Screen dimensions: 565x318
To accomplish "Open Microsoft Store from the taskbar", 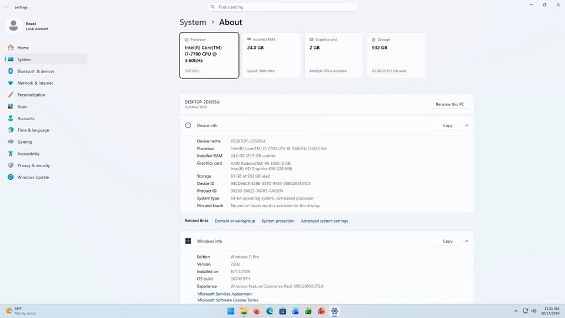I will (x=282, y=311).
